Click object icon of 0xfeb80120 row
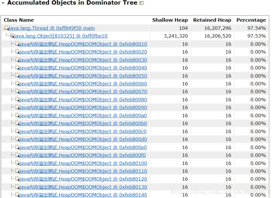273x198 pixels. click(17, 179)
